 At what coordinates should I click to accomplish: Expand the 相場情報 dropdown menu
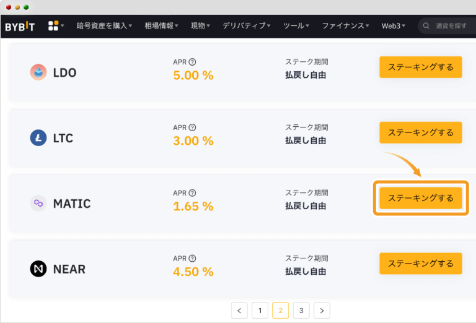[161, 26]
